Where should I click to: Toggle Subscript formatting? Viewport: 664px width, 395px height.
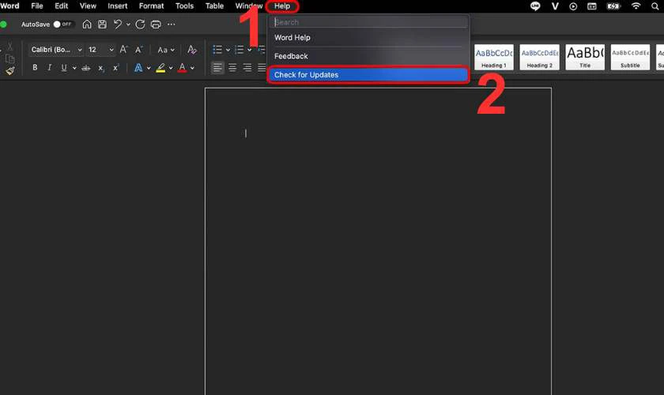[101, 68]
